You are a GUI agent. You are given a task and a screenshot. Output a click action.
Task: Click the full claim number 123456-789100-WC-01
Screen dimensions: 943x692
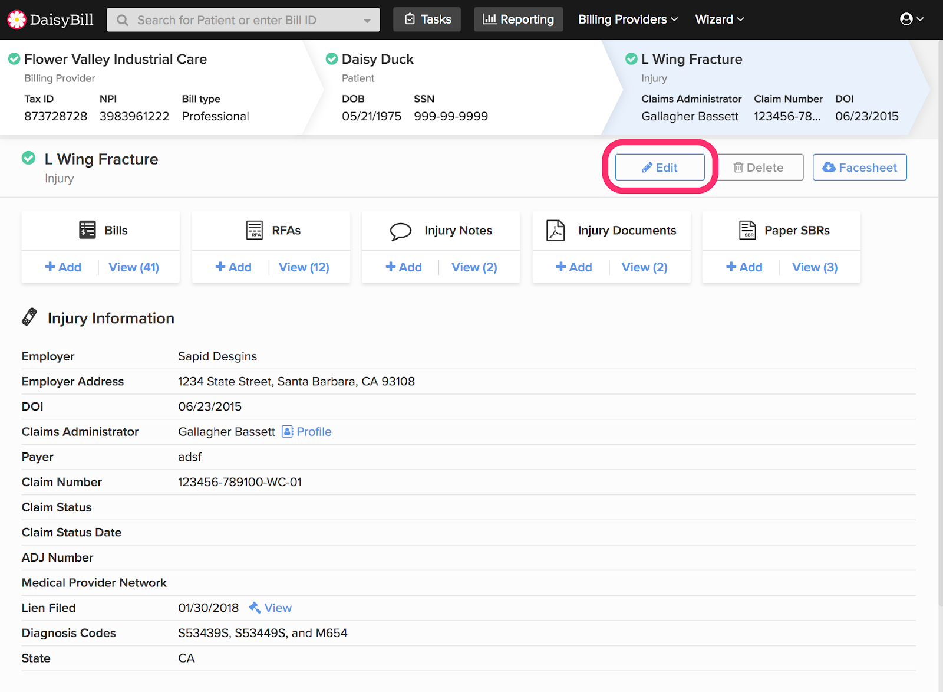point(240,482)
